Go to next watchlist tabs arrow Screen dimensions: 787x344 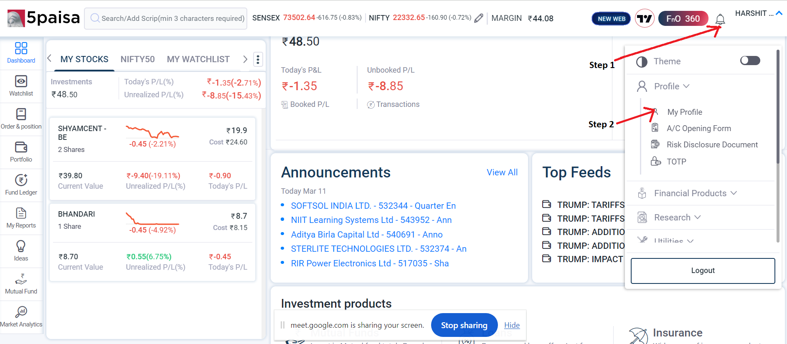click(x=245, y=59)
